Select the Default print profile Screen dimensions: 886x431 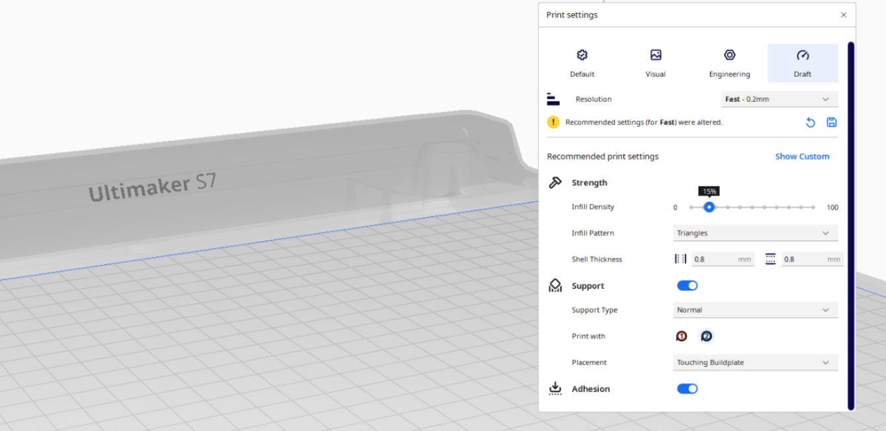(582, 63)
